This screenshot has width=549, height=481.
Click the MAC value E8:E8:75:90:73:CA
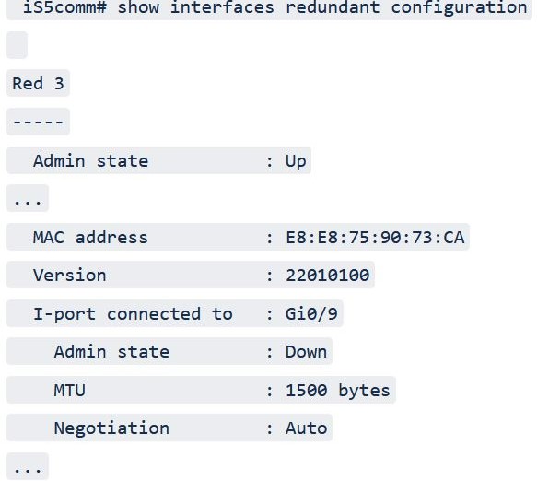pyautogui.click(x=375, y=238)
